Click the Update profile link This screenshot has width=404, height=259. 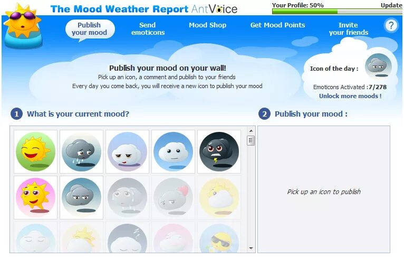[391, 5]
